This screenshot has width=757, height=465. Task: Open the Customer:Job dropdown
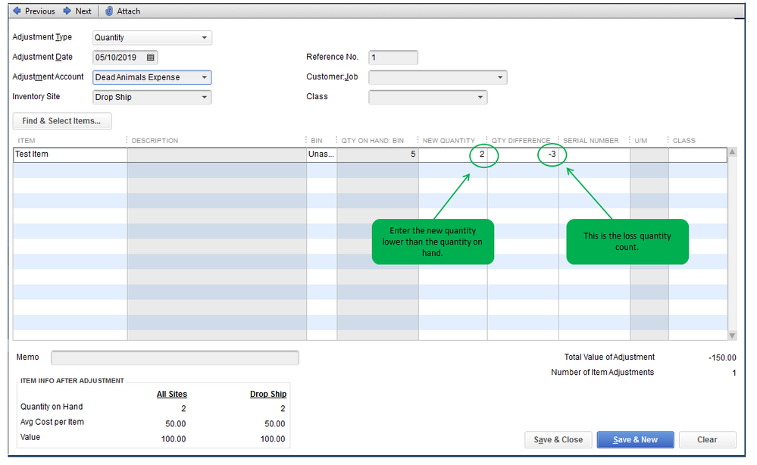[x=500, y=77]
